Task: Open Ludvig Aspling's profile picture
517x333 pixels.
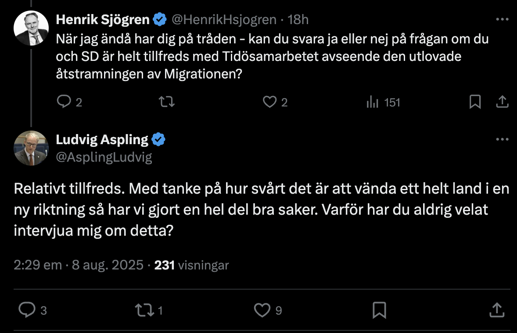Action: pos(31,148)
